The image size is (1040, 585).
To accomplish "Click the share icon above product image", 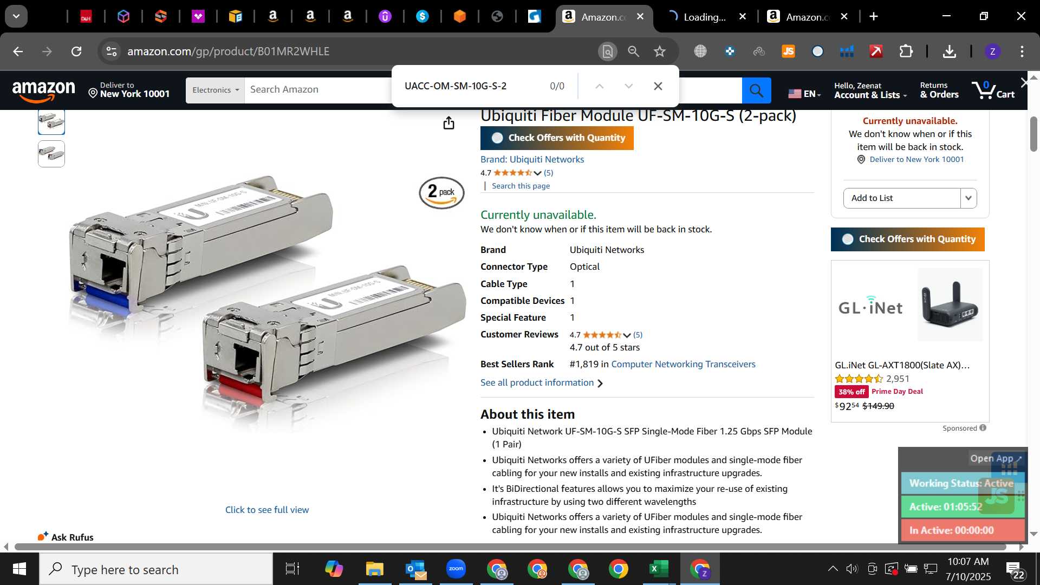I will (x=448, y=123).
